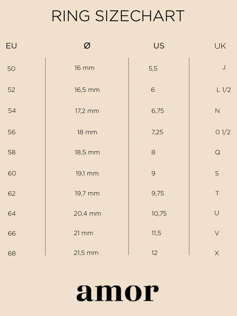The image size is (237, 316).
Task: Click US size 7,25
Action: click(x=157, y=132)
